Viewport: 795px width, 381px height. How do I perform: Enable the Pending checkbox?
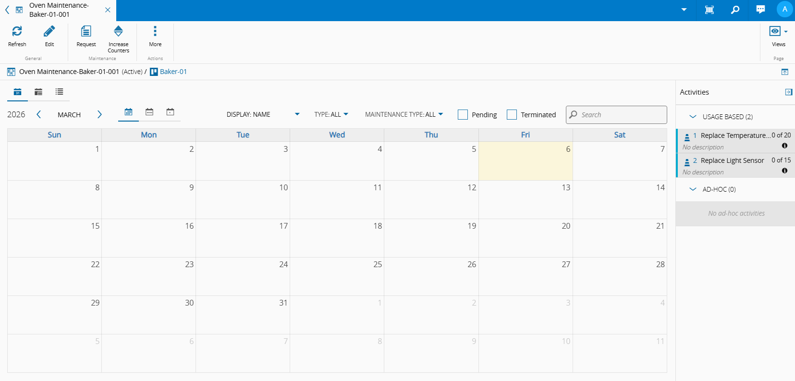point(463,115)
